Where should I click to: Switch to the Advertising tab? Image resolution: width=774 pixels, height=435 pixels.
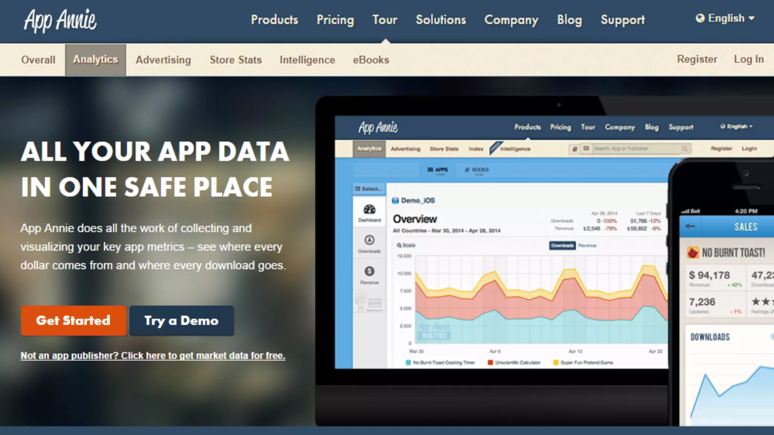point(163,60)
